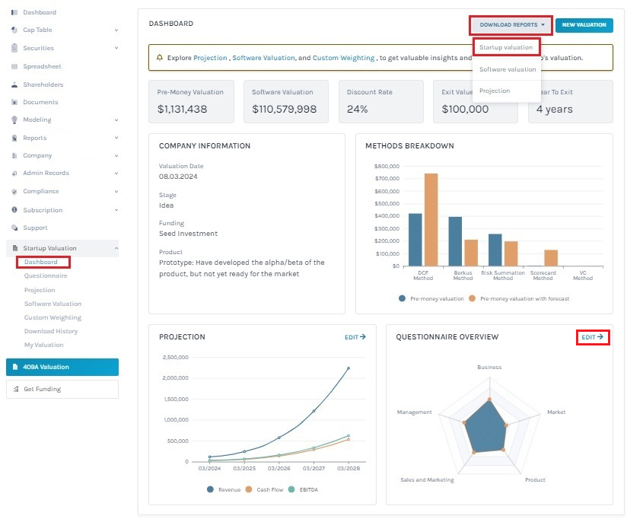The image size is (627, 519).
Task: Select Documents in the sidebar
Action: (40, 102)
